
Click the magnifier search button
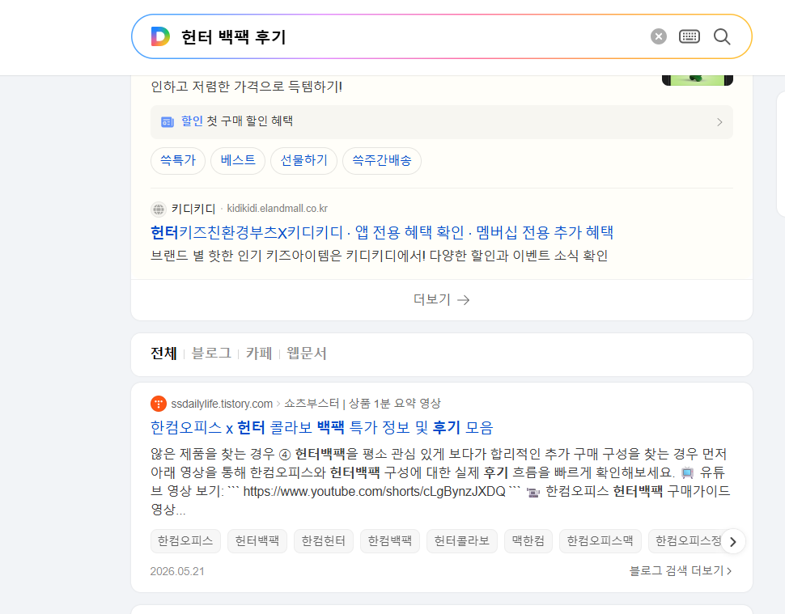pos(722,36)
